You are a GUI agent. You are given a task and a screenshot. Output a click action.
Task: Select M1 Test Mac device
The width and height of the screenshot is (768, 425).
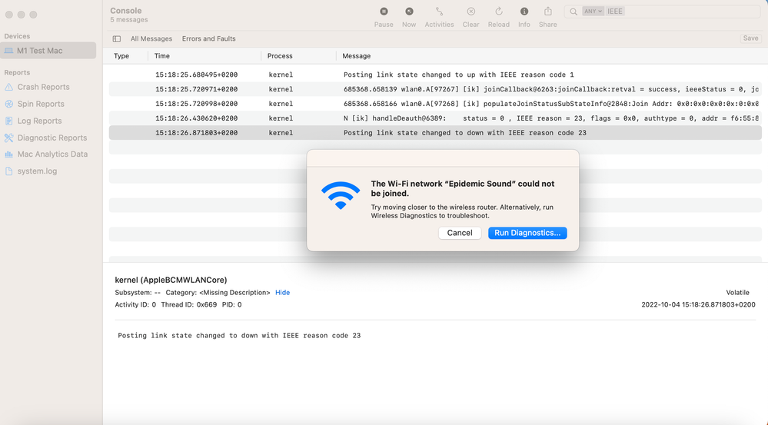pyautogui.click(x=40, y=51)
